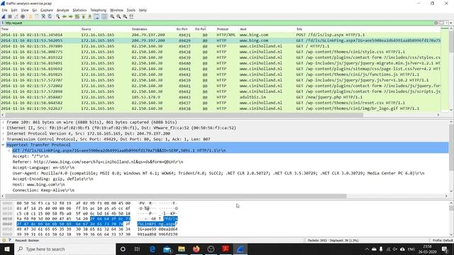Stop capturing packets using the square icon

(10, 16)
